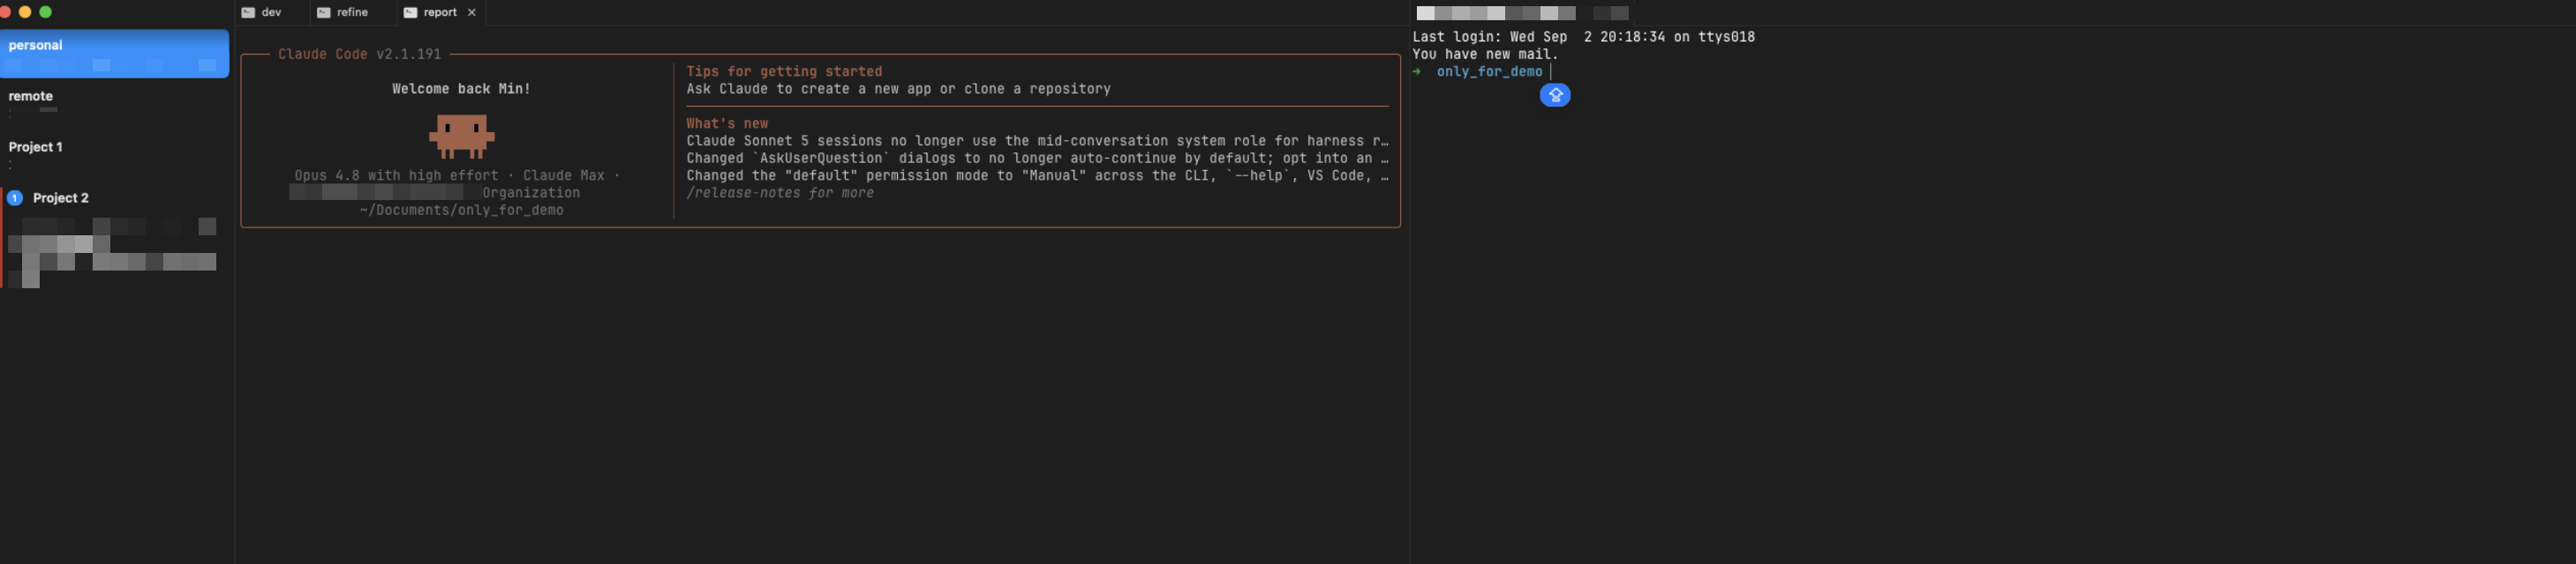Screen dimensions: 2576x564
Task: Click the yellow macOS minimize button
Action: [25, 12]
